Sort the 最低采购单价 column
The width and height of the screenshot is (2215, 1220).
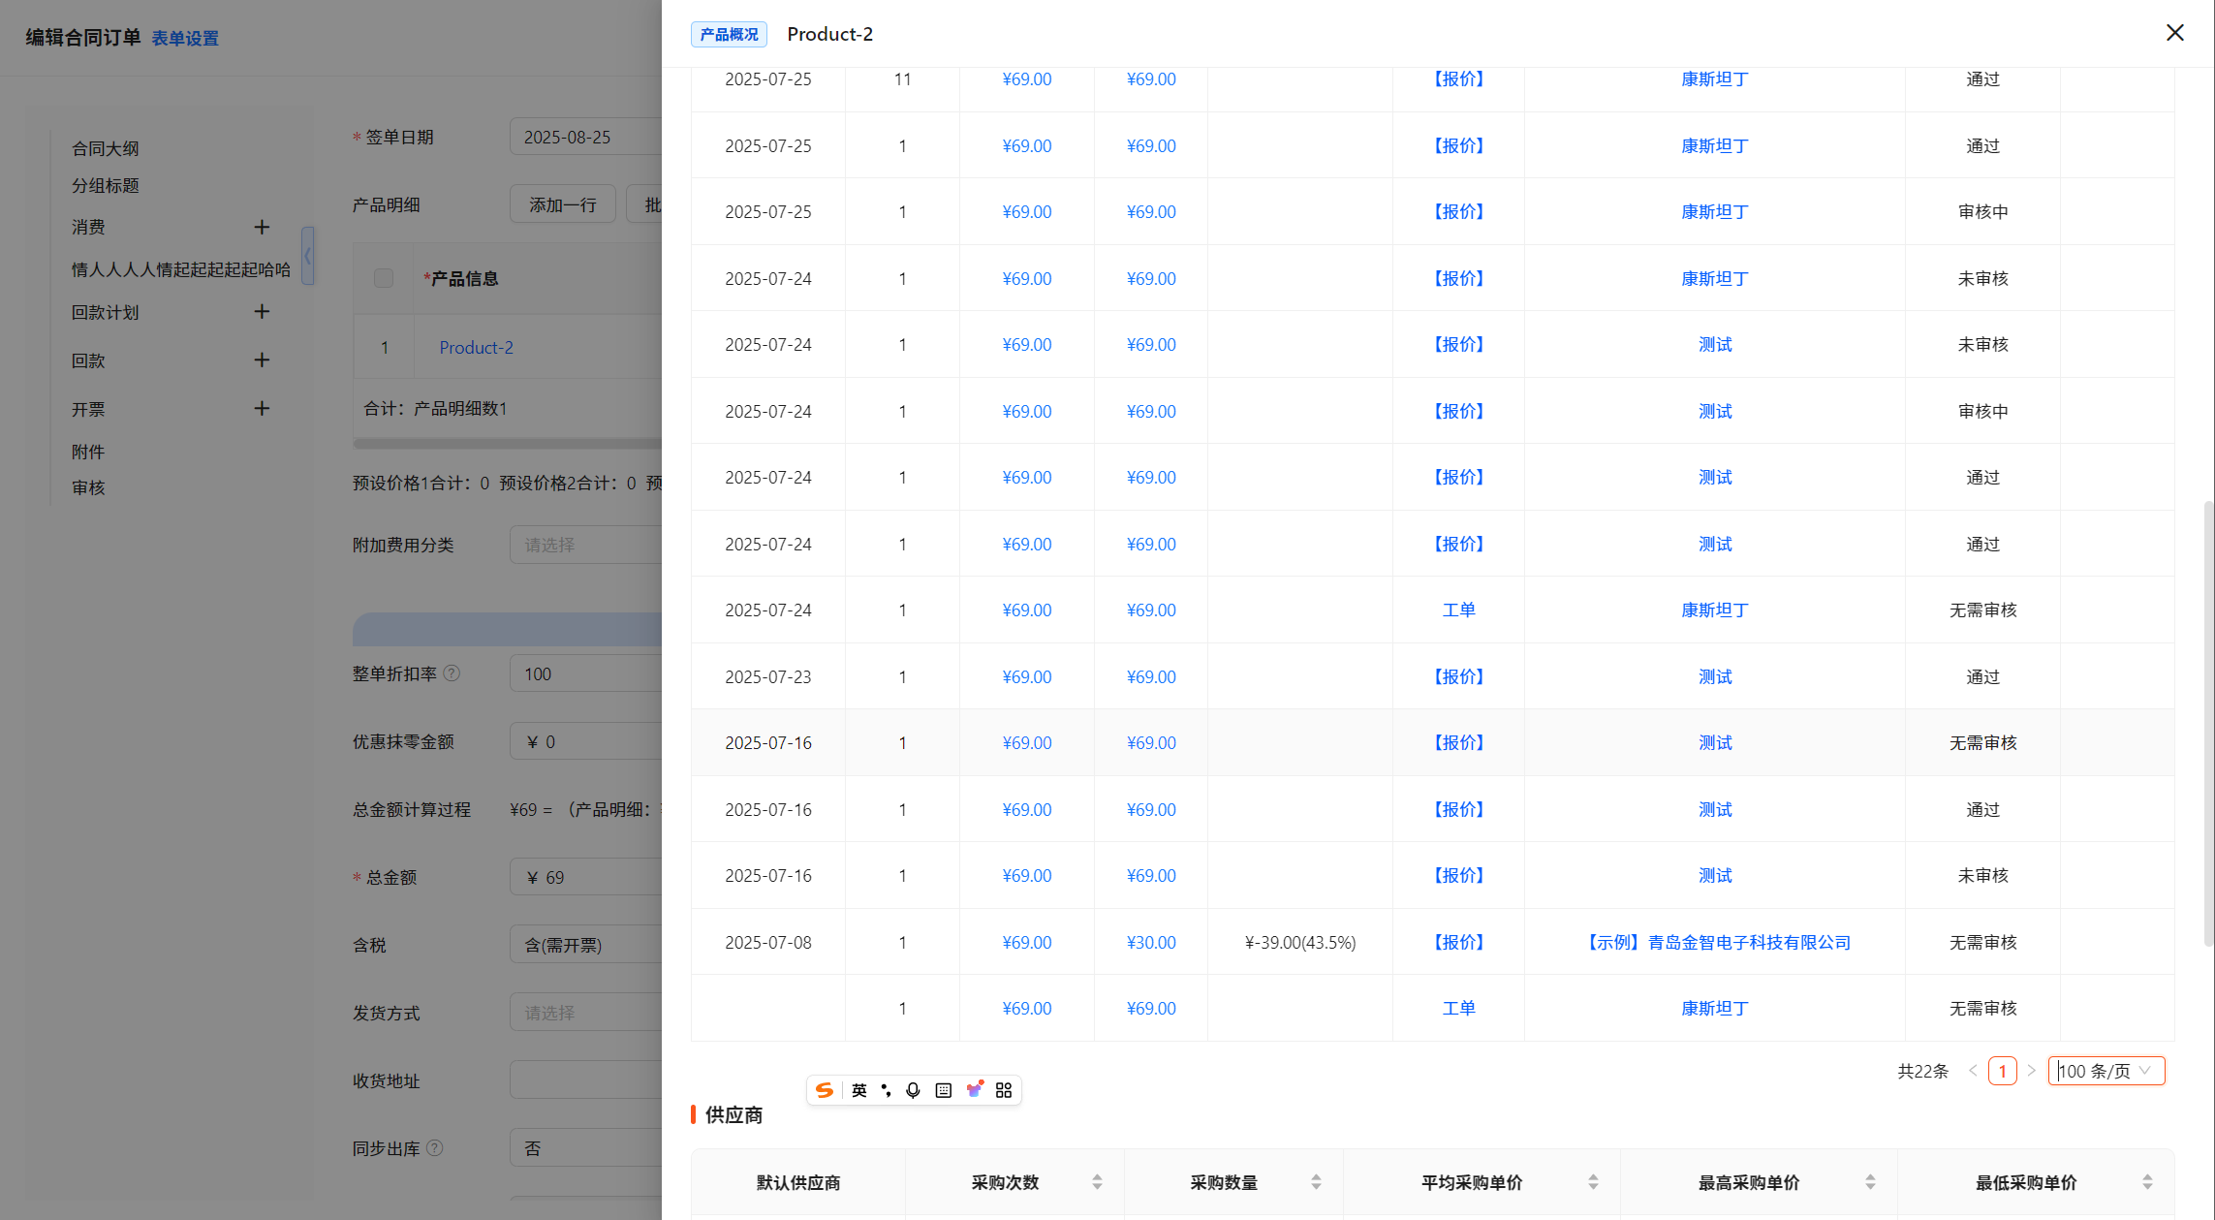click(2147, 1182)
